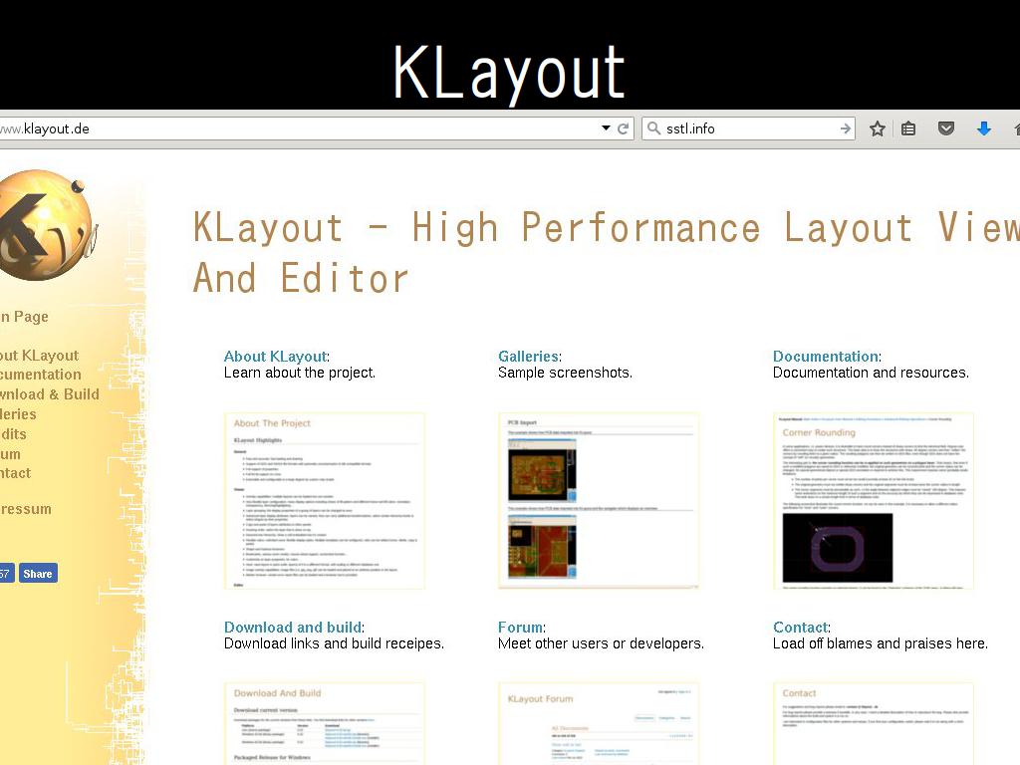Click 'Meet other users or developers.' text
Viewport: 1020px width, 765px height.
pyautogui.click(x=601, y=643)
